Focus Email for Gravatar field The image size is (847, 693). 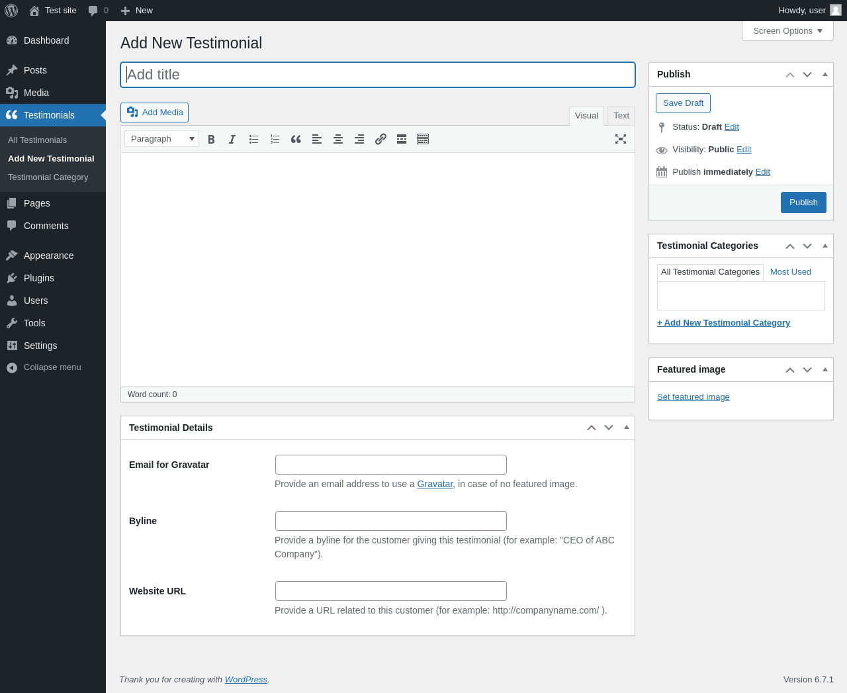(391, 465)
